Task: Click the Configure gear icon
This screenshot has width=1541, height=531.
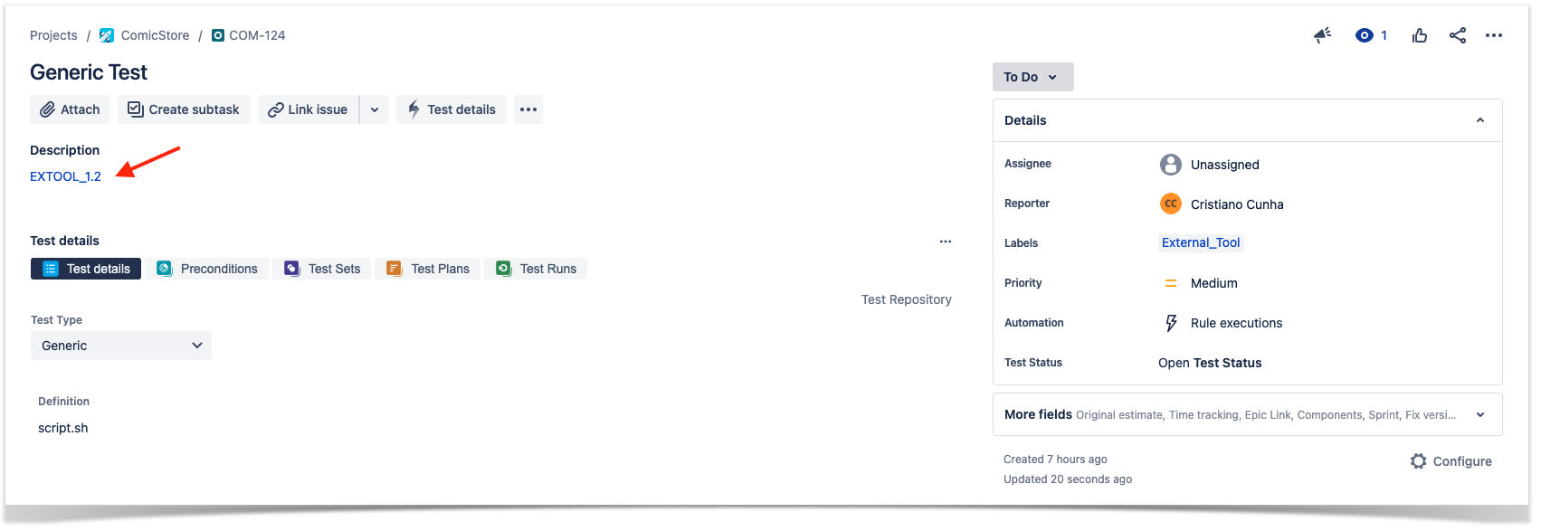Action: [1418, 461]
